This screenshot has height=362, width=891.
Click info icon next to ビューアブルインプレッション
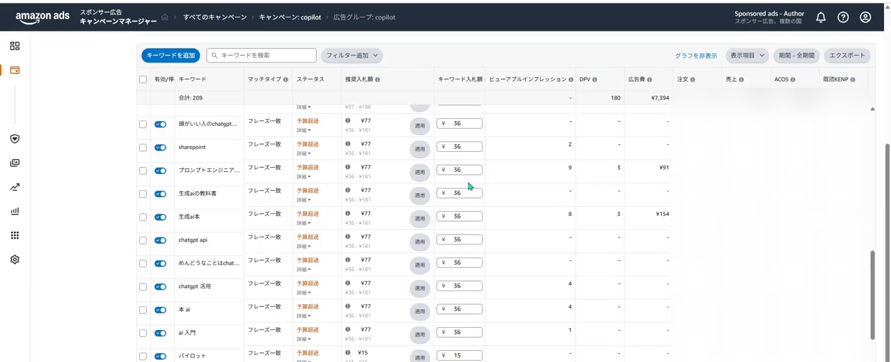coord(571,80)
